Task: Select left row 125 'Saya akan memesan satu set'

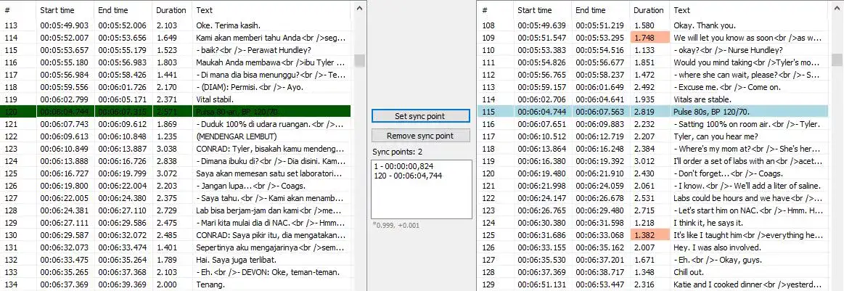Action: pyautogui.click(x=176, y=173)
